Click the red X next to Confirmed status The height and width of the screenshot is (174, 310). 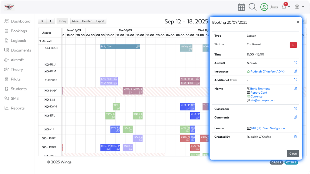coord(293,45)
